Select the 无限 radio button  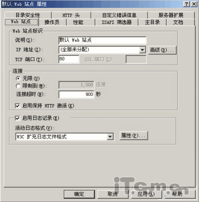(18, 78)
